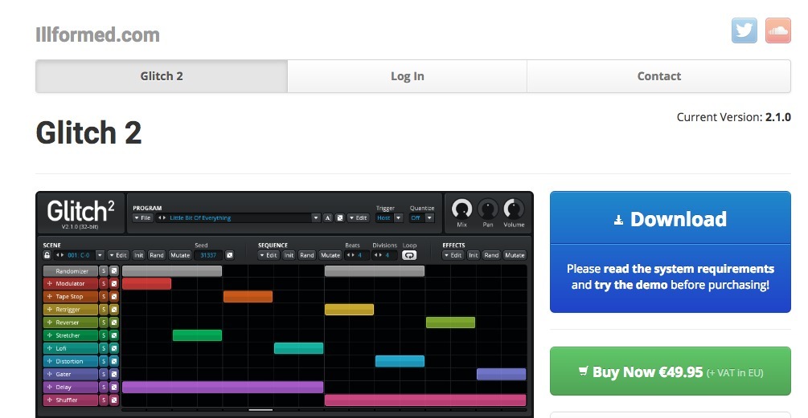808x418 pixels.
Task: Click the purple Delay block in the sequencer
Action: tap(222, 388)
